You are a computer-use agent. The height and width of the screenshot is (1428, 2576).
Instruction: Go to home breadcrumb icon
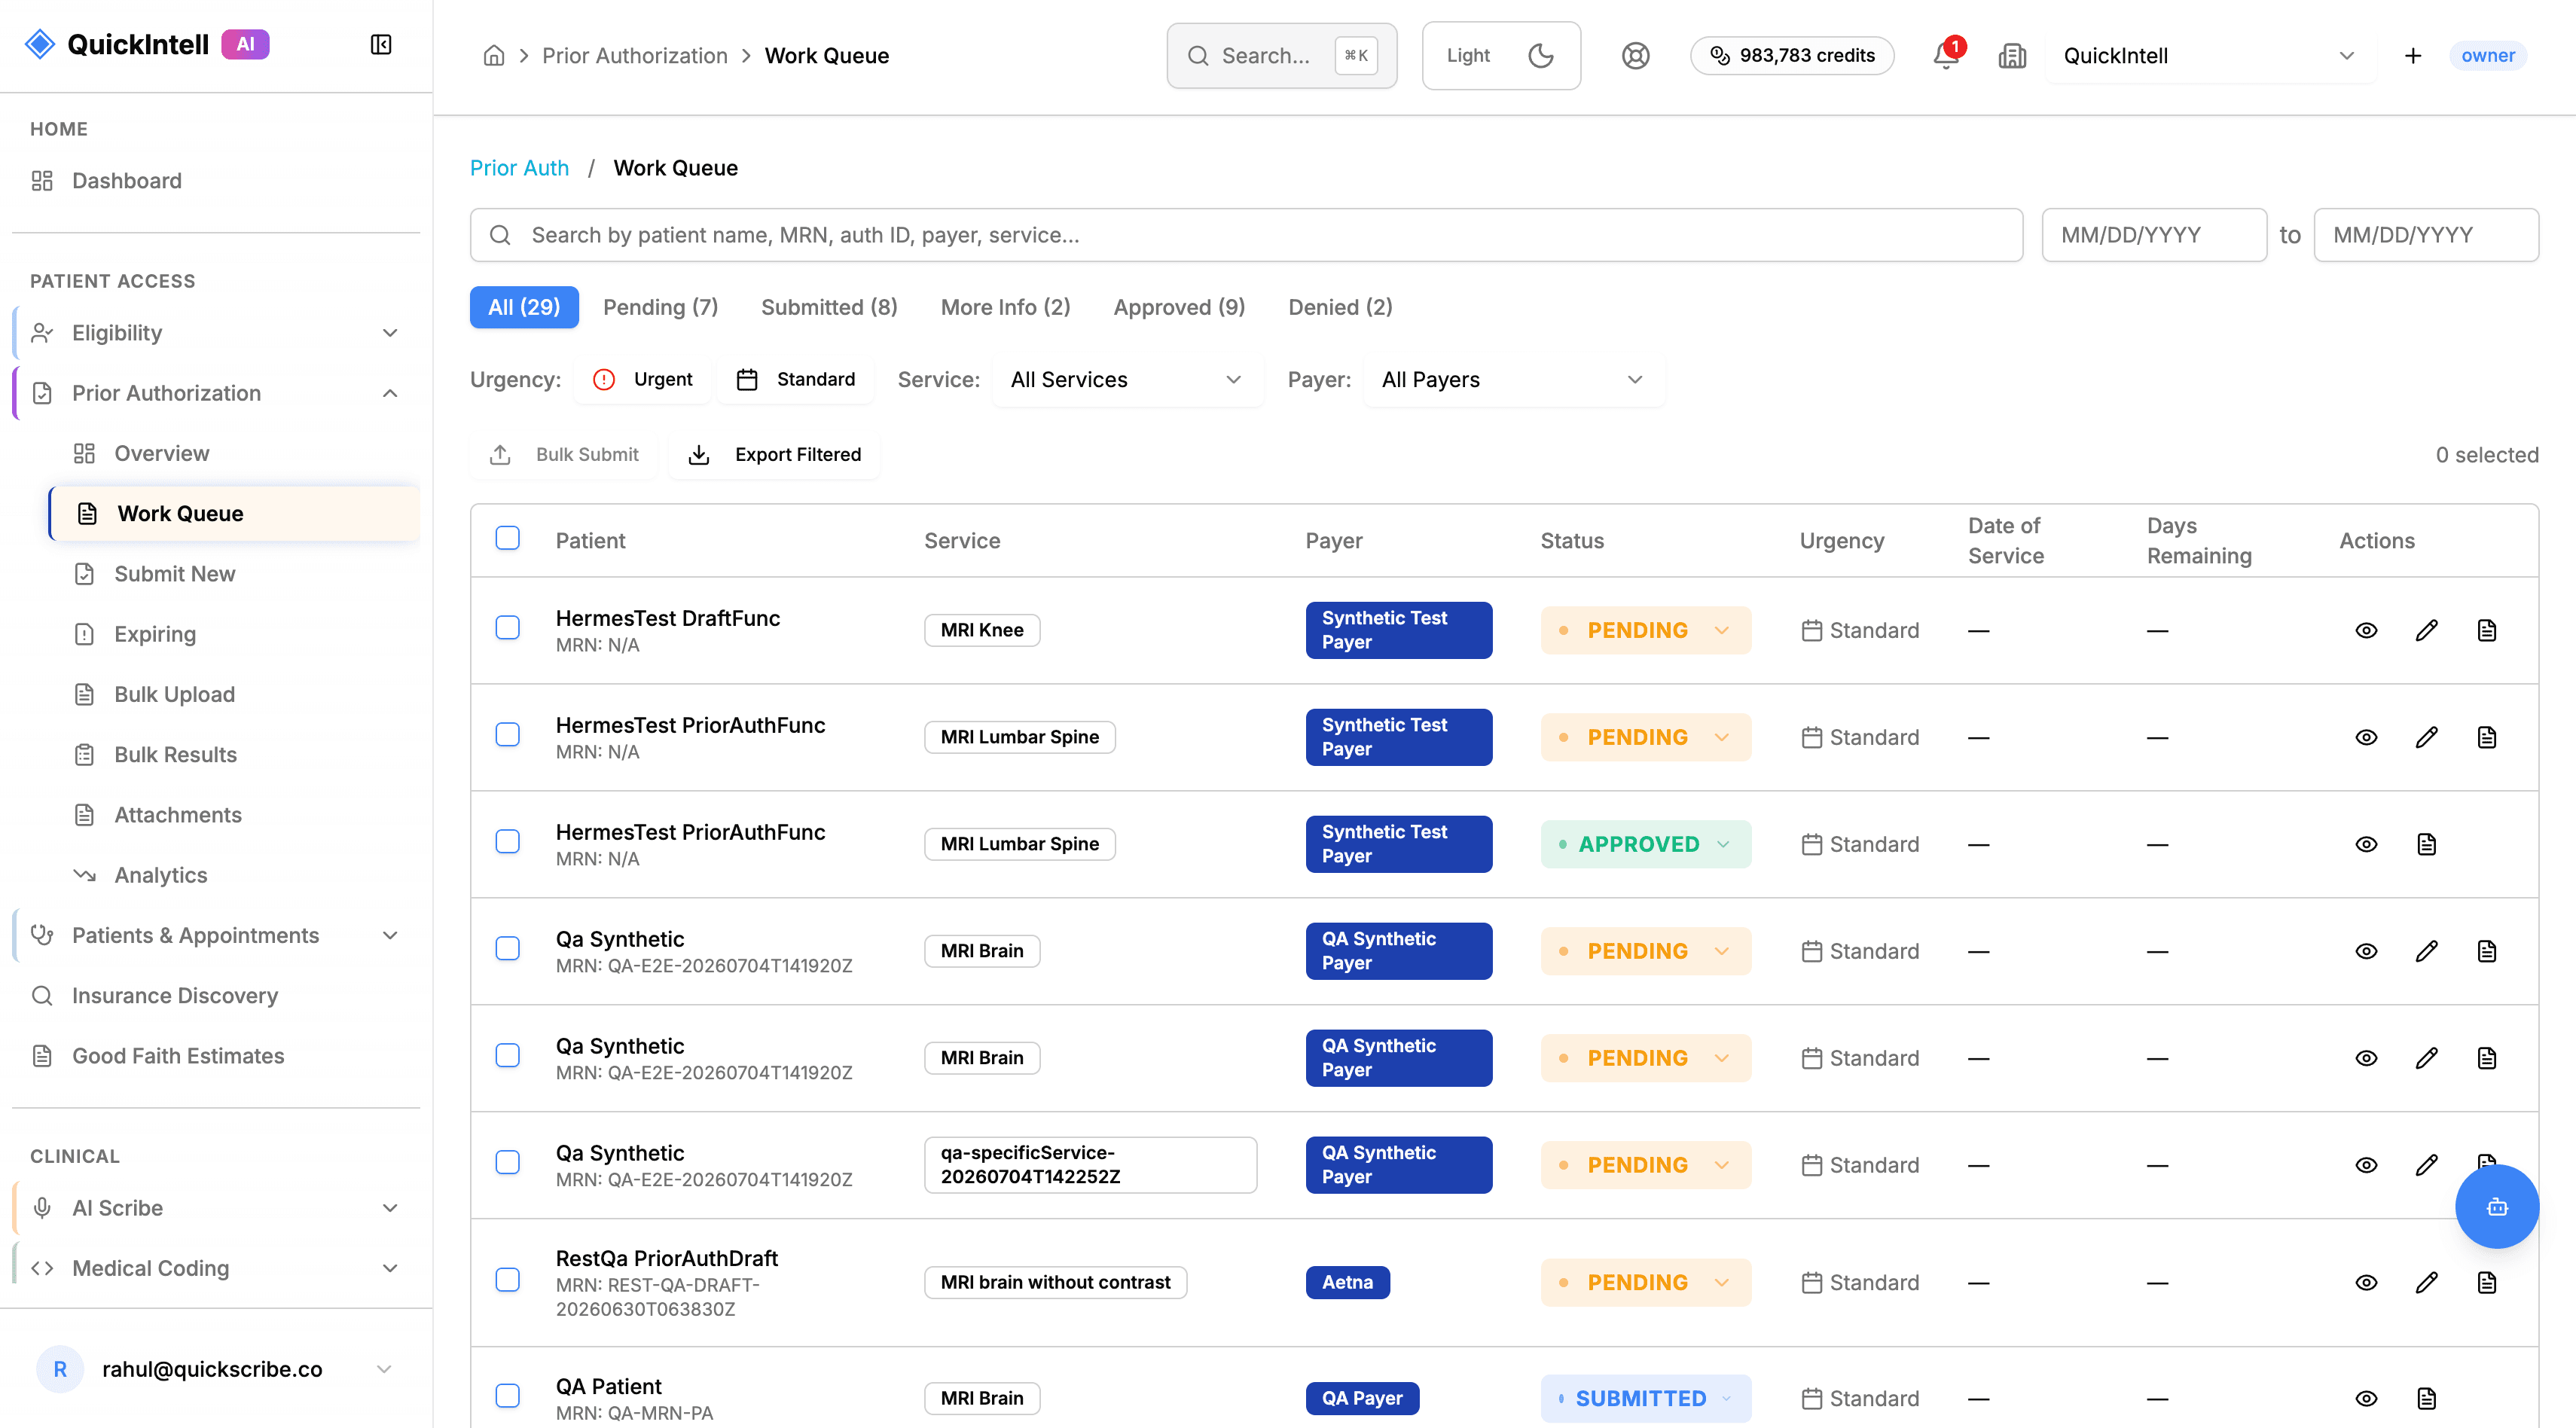(494, 56)
